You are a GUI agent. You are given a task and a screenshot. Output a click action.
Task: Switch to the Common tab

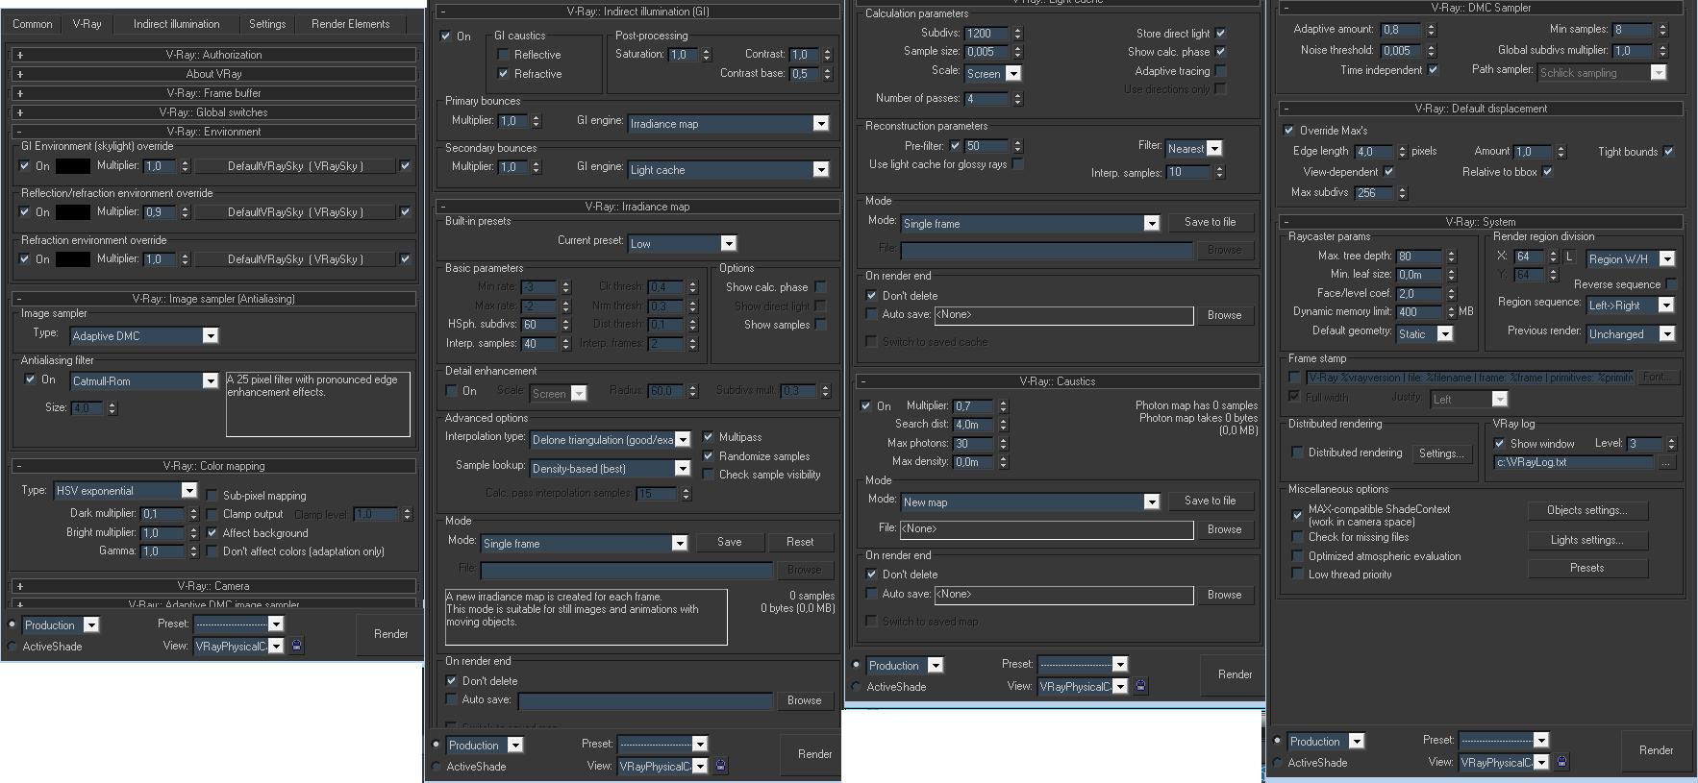(x=33, y=24)
